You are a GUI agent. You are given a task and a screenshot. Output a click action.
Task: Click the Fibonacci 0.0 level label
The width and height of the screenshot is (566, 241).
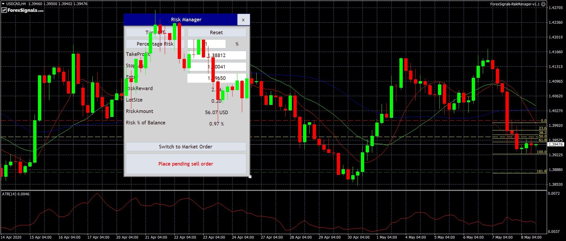pos(543,121)
